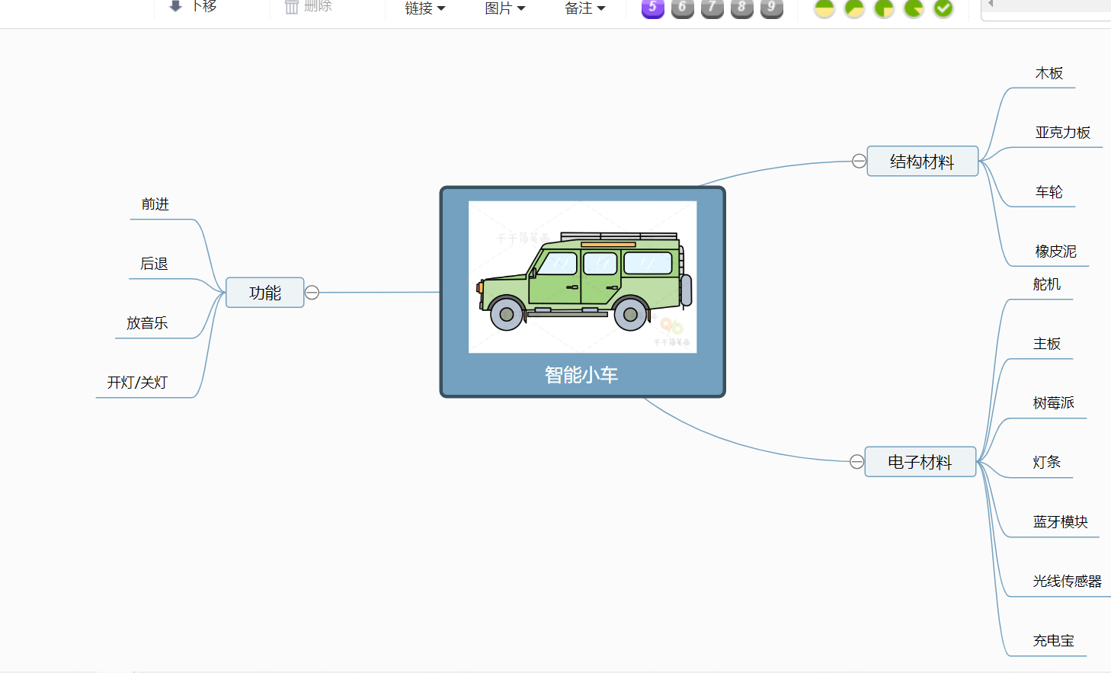Click the toolbar horizontal scrollbar left arrow
Screen dimensions: 1111x673
tap(991, 4)
